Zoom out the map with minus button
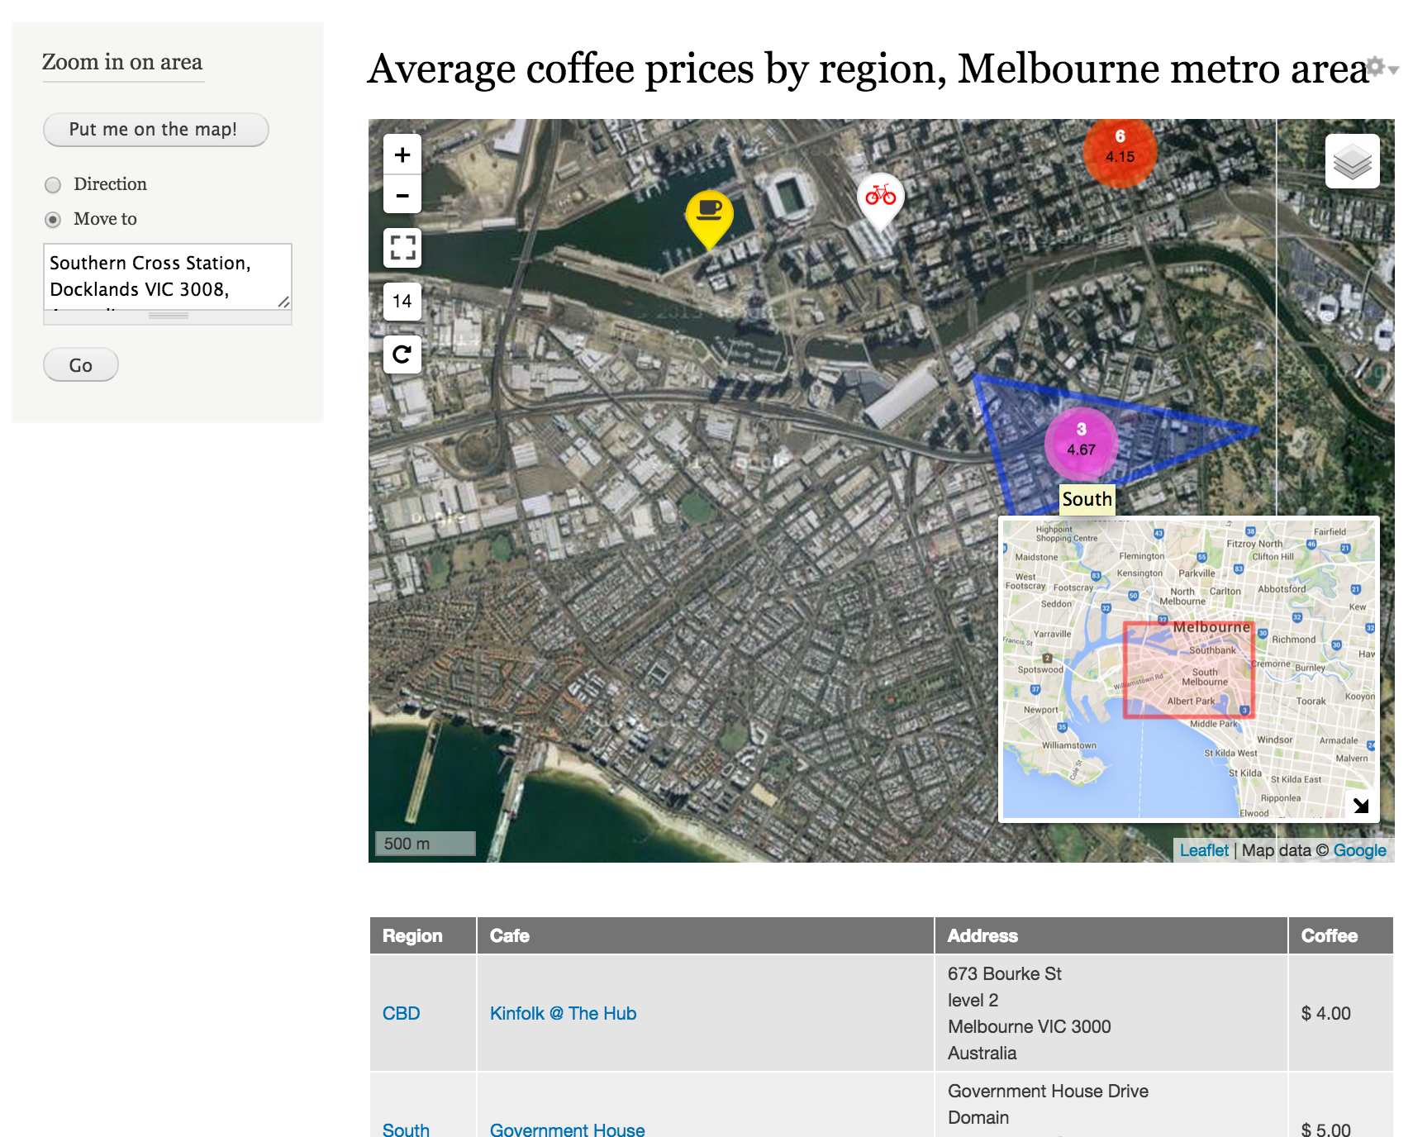 click(402, 196)
